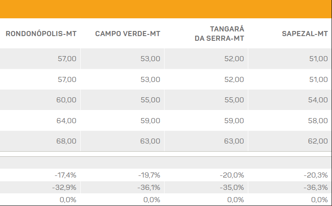Click the 64,00 value in Rondonópolis column
This screenshot has width=332, height=206.
pos(66,121)
